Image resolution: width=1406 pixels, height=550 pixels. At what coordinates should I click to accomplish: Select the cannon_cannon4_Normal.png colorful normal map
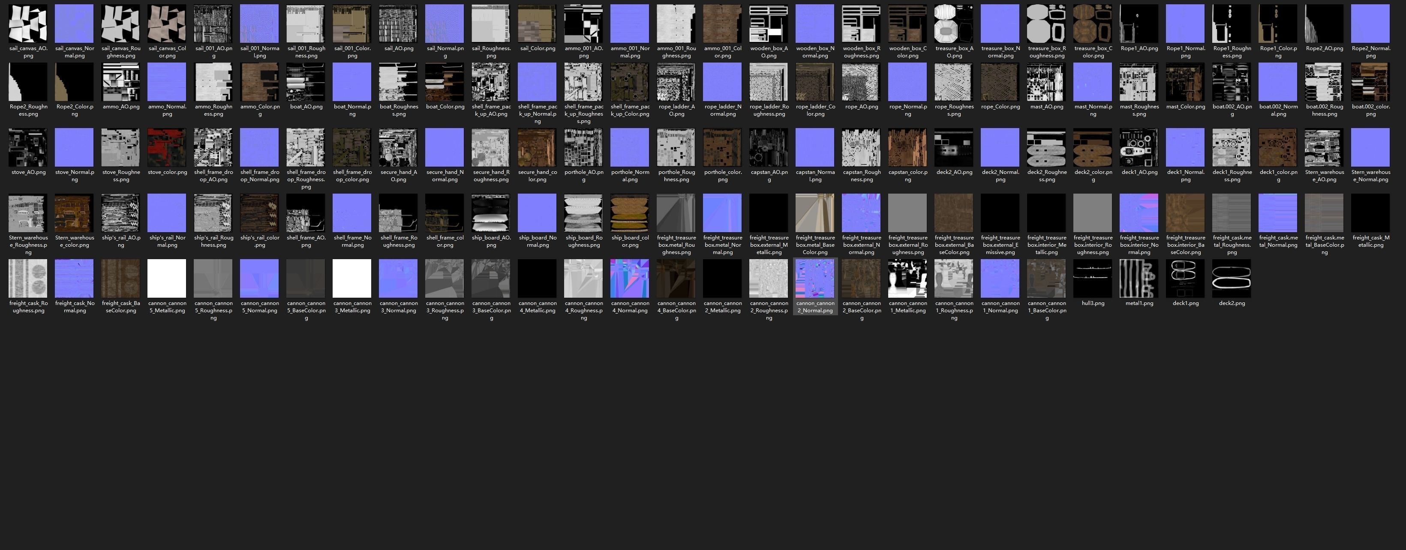pos(630,279)
